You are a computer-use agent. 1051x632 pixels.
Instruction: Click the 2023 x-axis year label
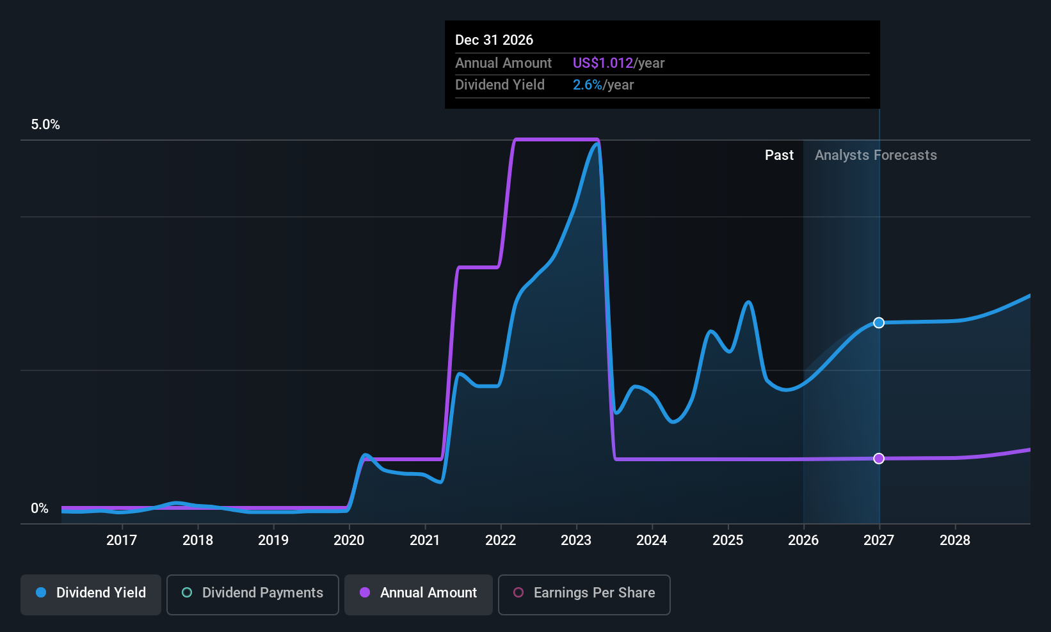tap(576, 540)
